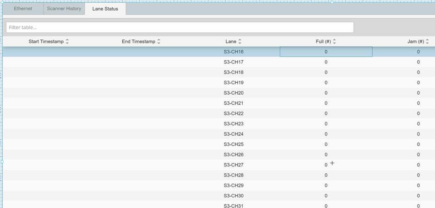This screenshot has height=208, width=435.
Task: Switch to the Ethernet tab
Action: coord(23,9)
